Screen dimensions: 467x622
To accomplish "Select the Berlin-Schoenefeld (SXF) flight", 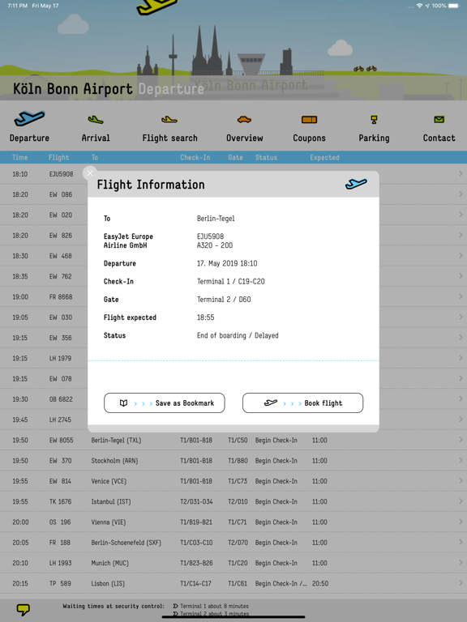I will [x=233, y=543].
